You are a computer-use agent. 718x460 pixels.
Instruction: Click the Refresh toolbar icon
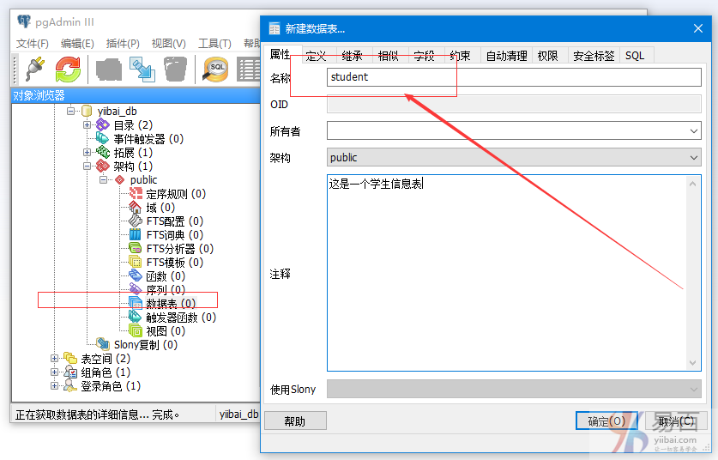coord(68,70)
